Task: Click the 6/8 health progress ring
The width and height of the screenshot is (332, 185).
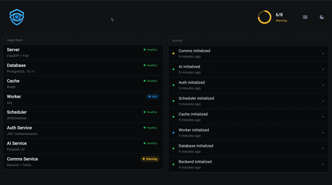Action: click(264, 17)
